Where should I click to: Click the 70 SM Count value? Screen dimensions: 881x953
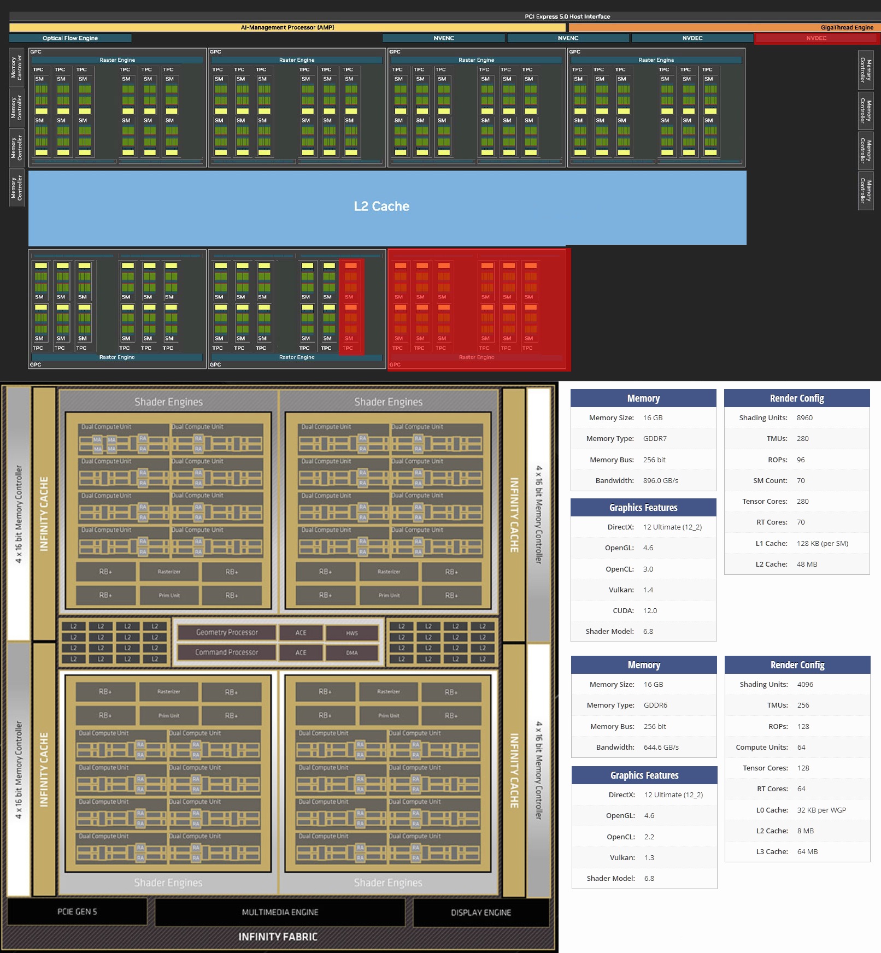point(801,481)
